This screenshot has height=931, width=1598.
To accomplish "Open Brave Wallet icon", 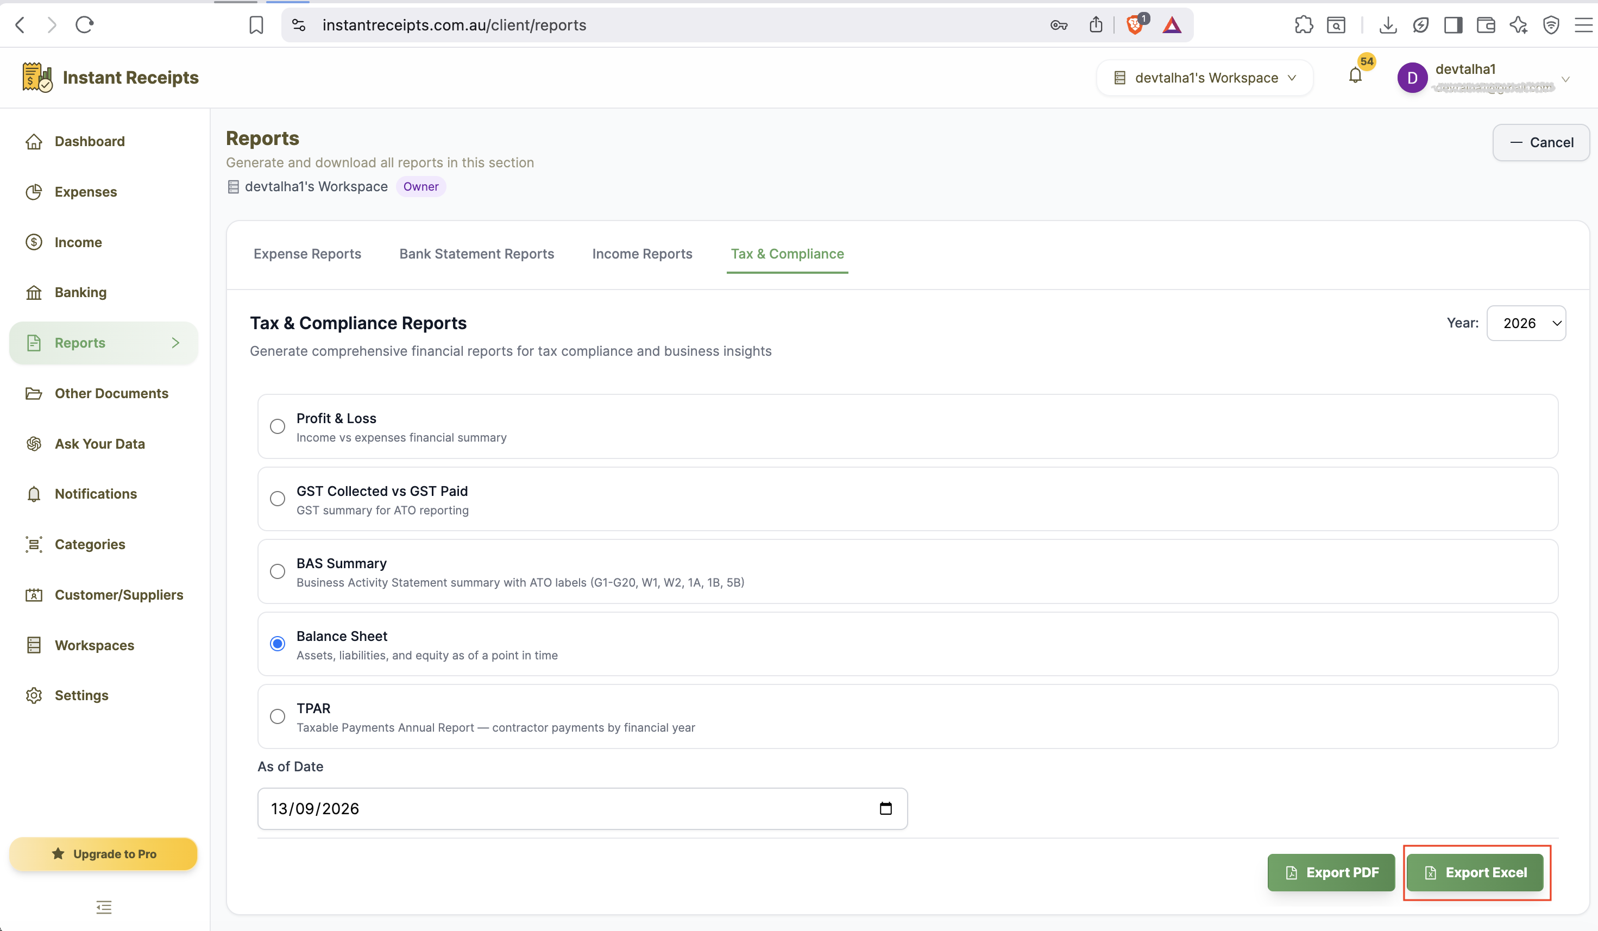I will click(x=1486, y=25).
